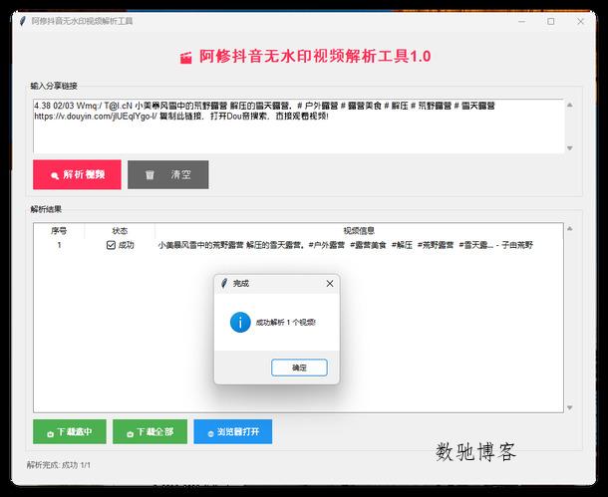
Task: Click the 下载选中 download selected button
Action: [x=70, y=431]
